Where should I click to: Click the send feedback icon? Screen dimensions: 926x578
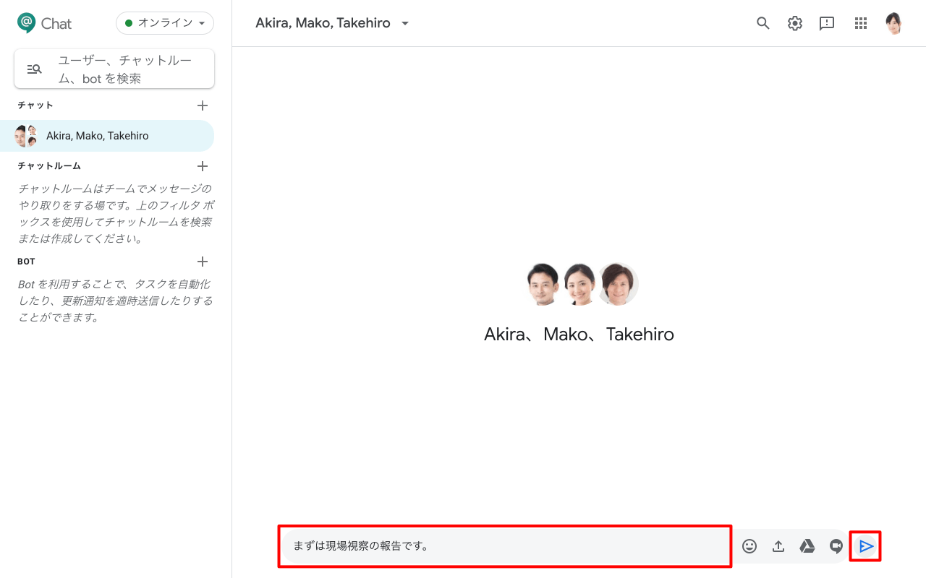point(827,23)
